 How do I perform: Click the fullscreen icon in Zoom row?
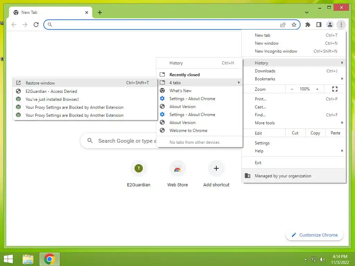click(x=335, y=89)
